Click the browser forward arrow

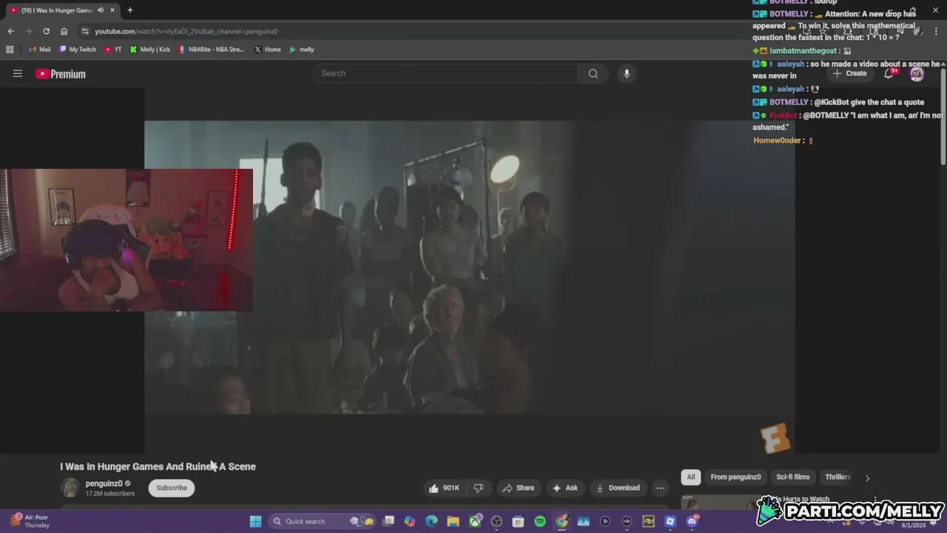[x=28, y=31]
